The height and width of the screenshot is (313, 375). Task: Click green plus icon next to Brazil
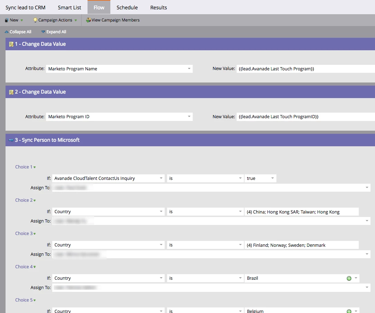tap(349, 278)
